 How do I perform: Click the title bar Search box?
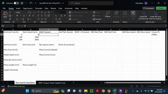click(91, 3)
